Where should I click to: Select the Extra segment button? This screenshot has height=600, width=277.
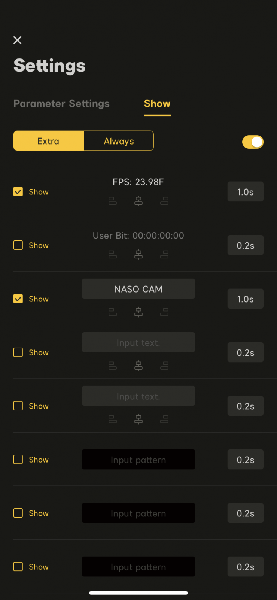[x=49, y=141]
